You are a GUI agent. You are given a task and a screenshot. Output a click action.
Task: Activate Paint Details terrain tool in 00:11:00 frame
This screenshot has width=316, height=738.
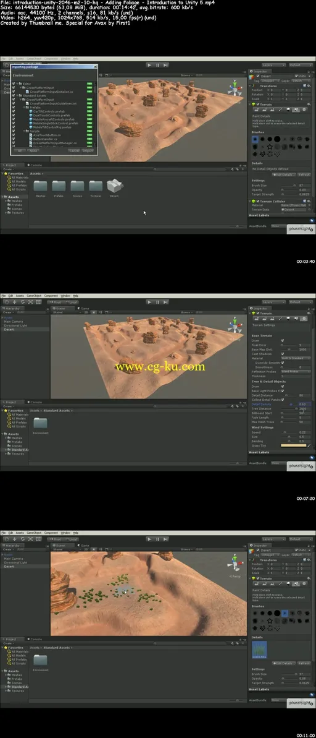coord(296,583)
